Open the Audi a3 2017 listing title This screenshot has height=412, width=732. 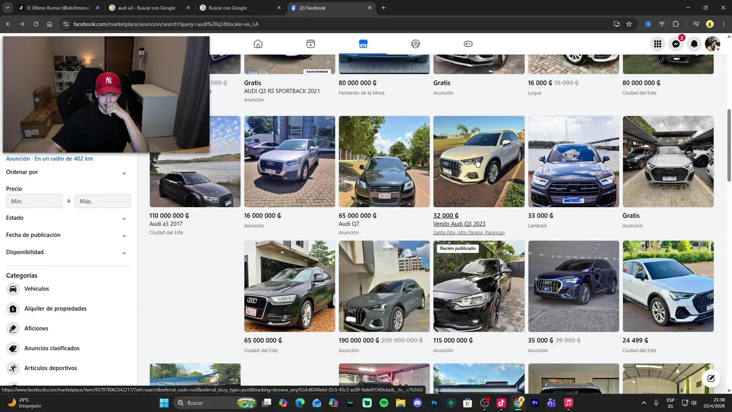pos(166,224)
